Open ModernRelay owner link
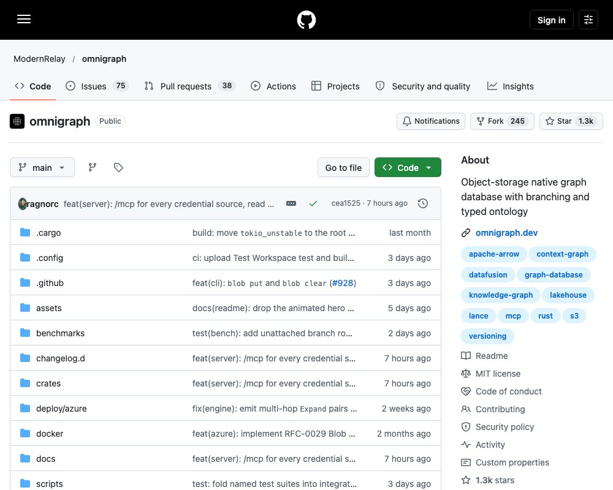This screenshot has width=613, height=490. pyautogui.click(x=39, y=59)
